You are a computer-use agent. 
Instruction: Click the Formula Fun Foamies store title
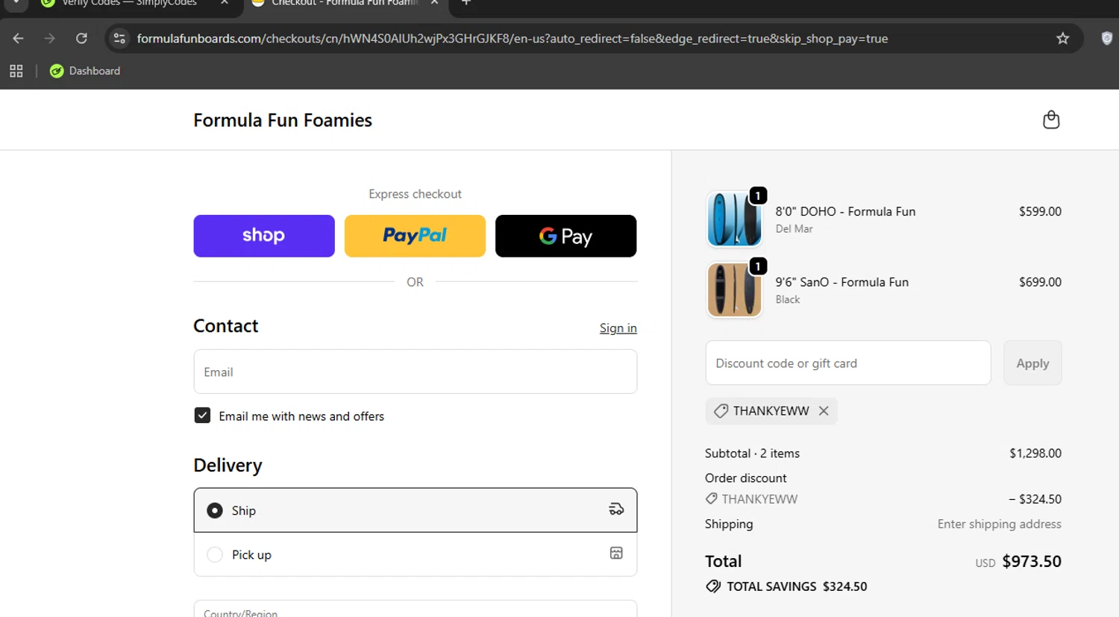click(x=283, y=120)
